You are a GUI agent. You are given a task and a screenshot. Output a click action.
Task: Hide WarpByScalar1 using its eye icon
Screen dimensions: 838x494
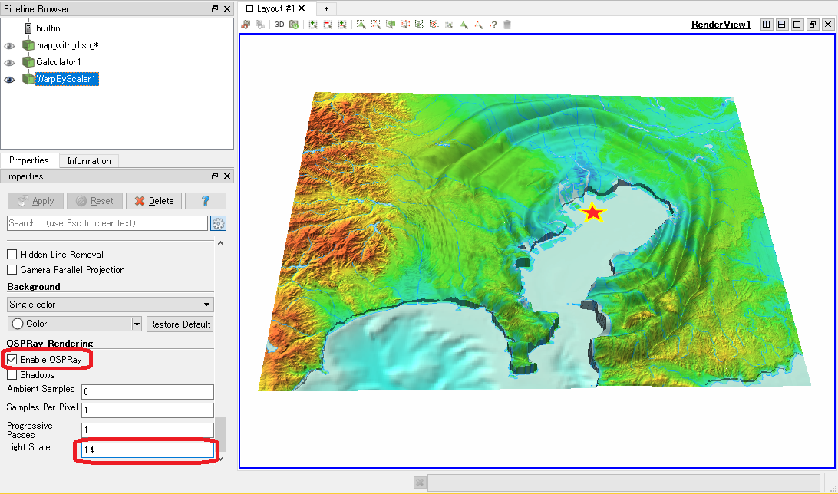click(x=9, y=80)
